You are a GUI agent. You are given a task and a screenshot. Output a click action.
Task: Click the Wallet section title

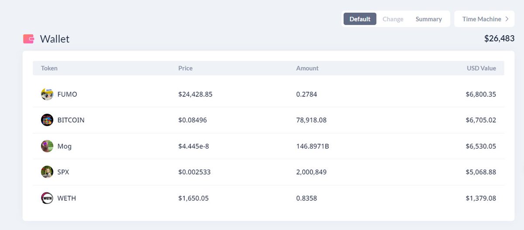click(55, 39)
